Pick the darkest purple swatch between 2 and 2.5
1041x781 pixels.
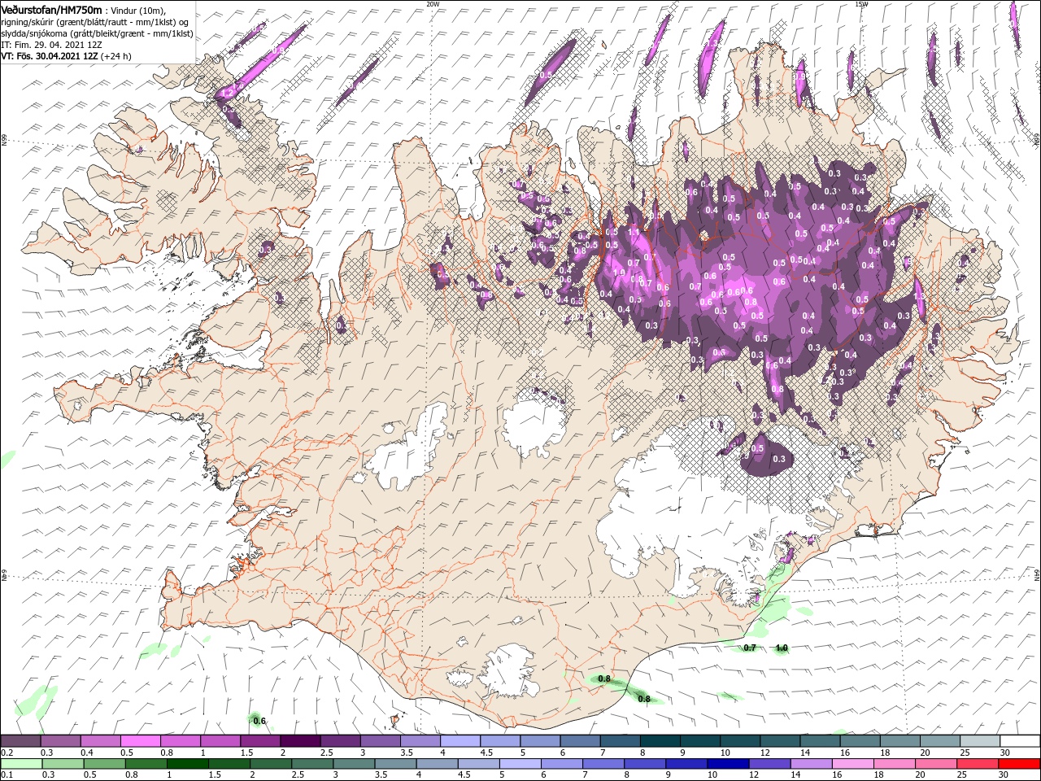[299, 741]
